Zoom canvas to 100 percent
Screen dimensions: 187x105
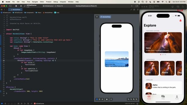131,99
